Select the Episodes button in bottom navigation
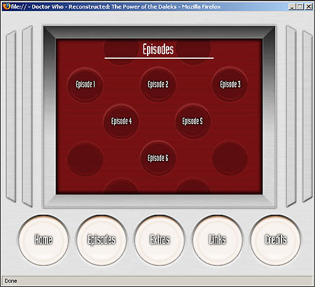Viewport: 315px width, 287px height. click(x=101, y=240)
